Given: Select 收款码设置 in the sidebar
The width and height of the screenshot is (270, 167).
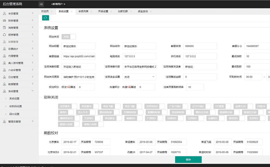Looking at the screenshot, I should [x=16, y=106].
